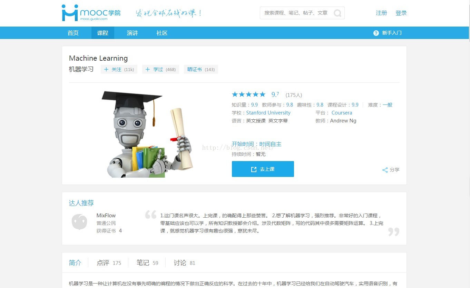Click the Machine Learning course title
470x288 pixels.
[98, 58]
